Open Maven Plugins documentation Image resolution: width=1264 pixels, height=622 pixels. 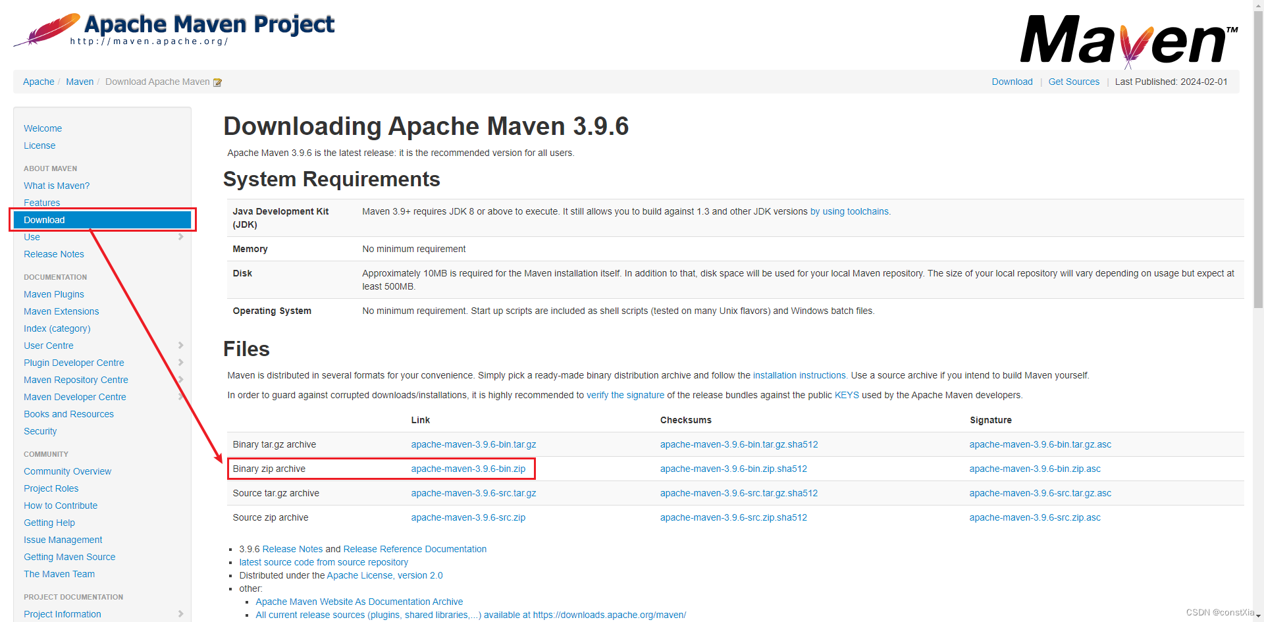[x=54, y=294]
